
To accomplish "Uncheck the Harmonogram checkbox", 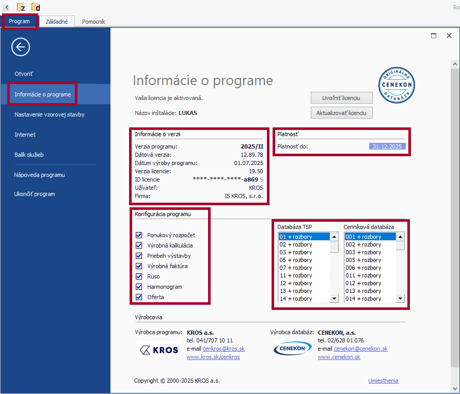I will (139, 287).
